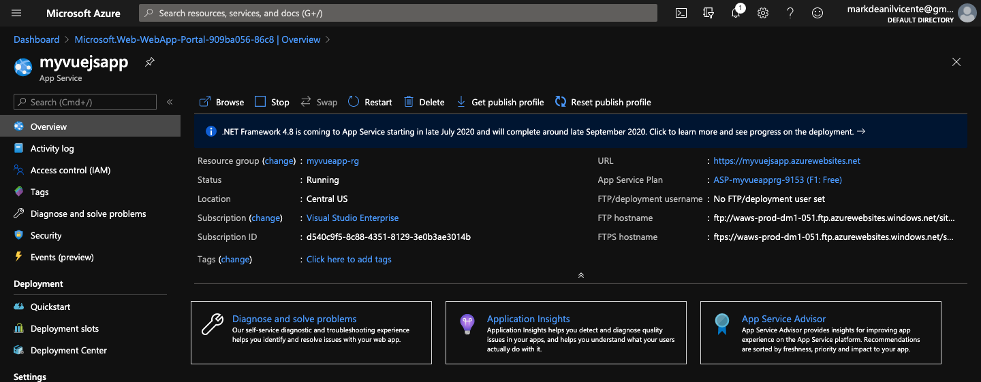This screenshot has height=382, width=981.
Task: Click the Microsoft Azure home title
Action: (83, 13)
